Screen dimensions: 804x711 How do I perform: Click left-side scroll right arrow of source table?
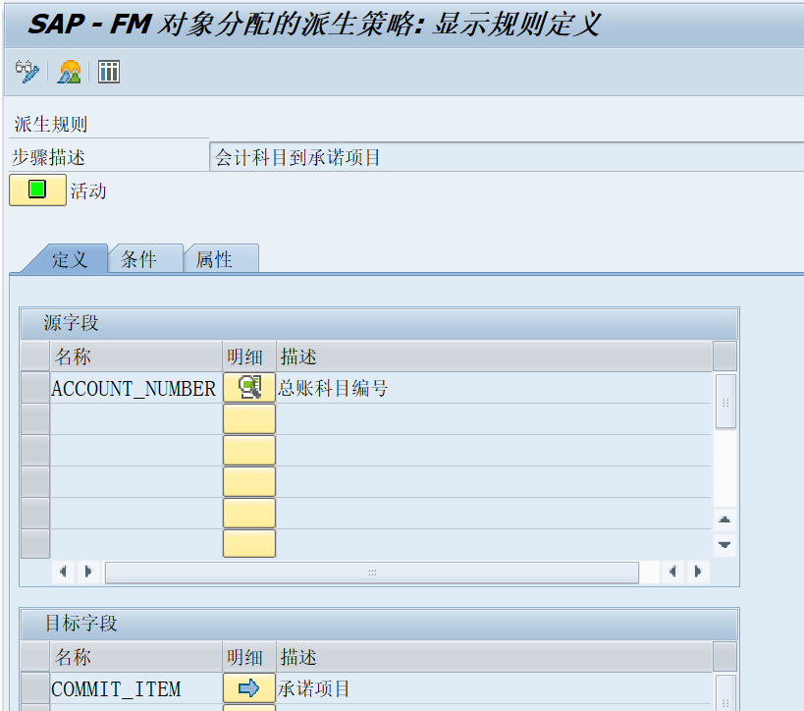87,572
